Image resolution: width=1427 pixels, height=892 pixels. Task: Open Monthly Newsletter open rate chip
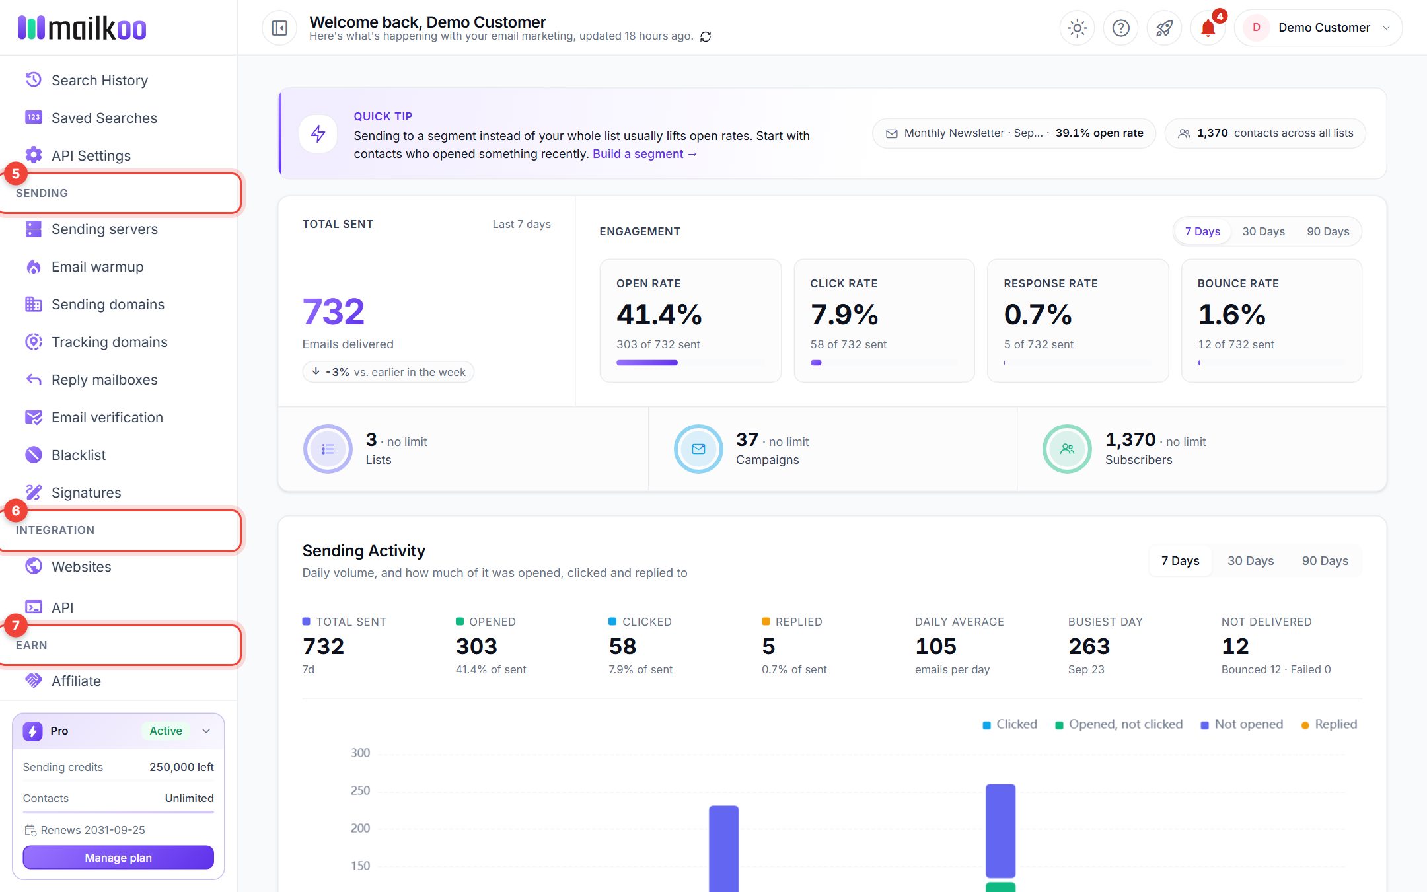[1014, 133]
